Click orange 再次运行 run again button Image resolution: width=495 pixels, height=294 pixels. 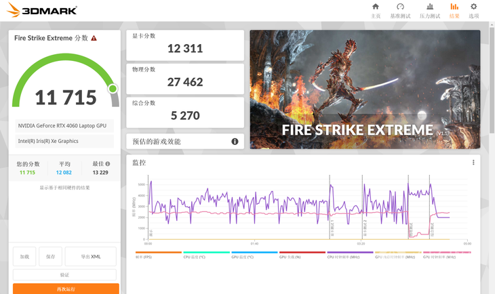click(66, 289)
